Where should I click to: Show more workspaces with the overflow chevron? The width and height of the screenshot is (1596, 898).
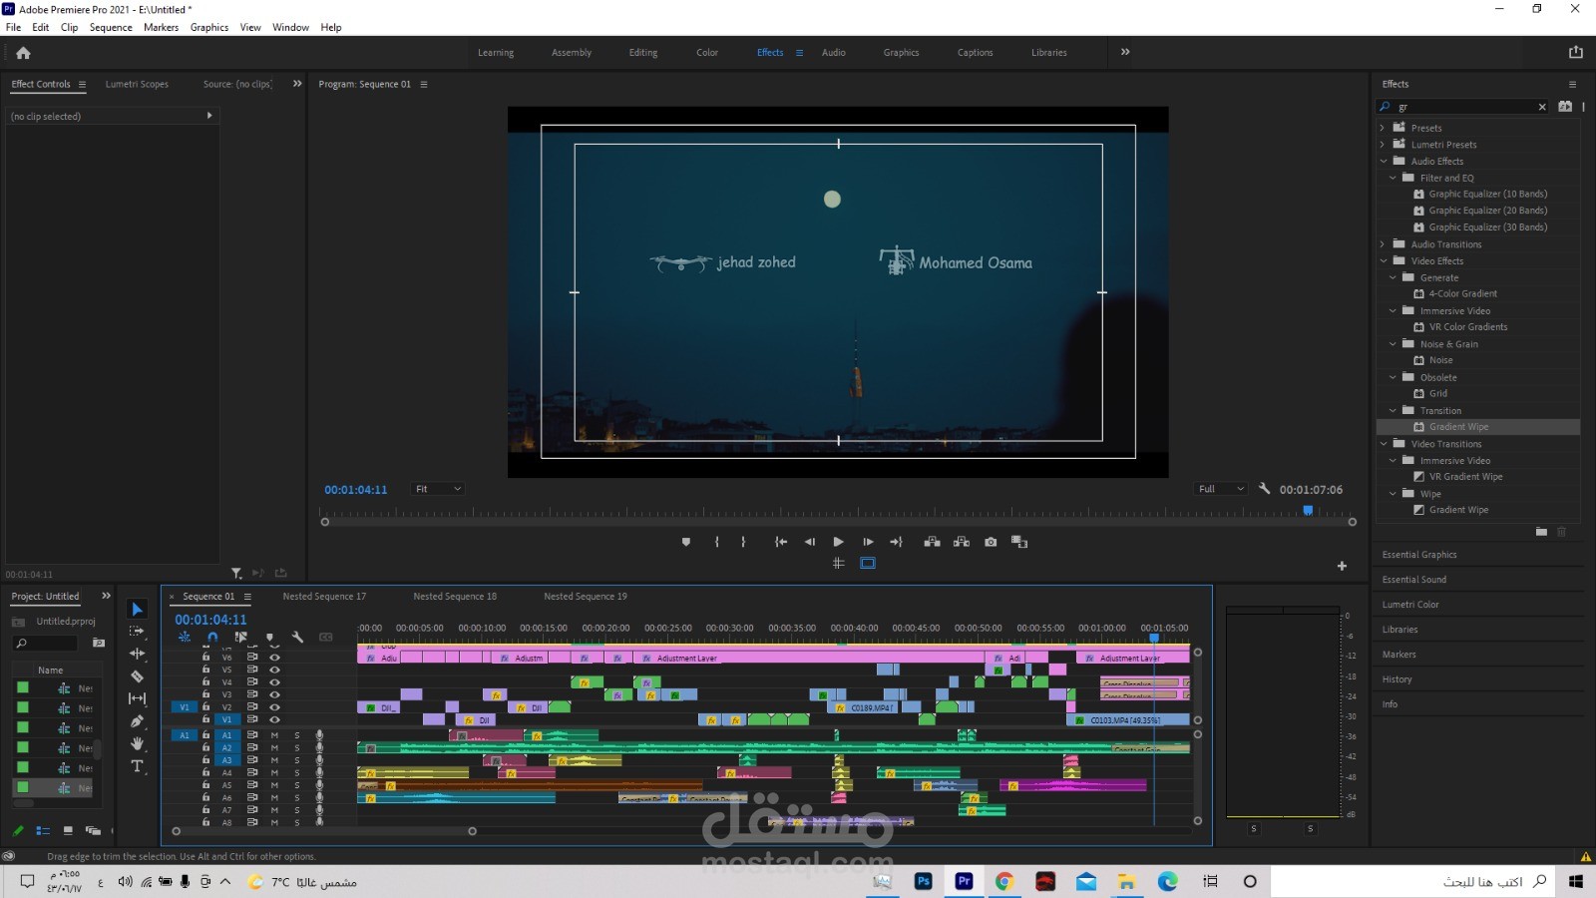coord(1125,52)
